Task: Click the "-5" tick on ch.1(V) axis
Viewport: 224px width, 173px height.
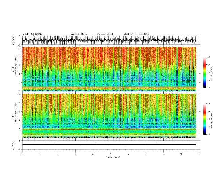Action: [x=19, y=45]
